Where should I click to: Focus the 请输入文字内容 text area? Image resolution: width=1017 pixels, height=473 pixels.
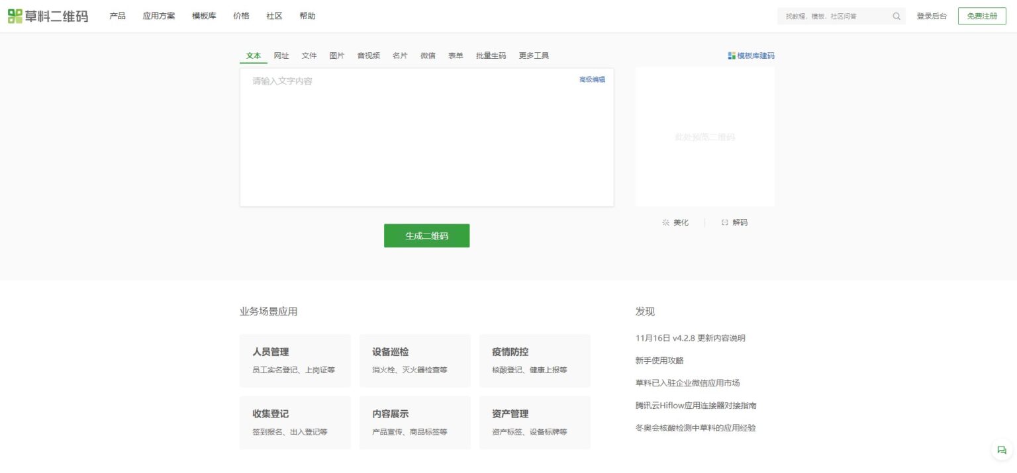[x=426, y=138]
